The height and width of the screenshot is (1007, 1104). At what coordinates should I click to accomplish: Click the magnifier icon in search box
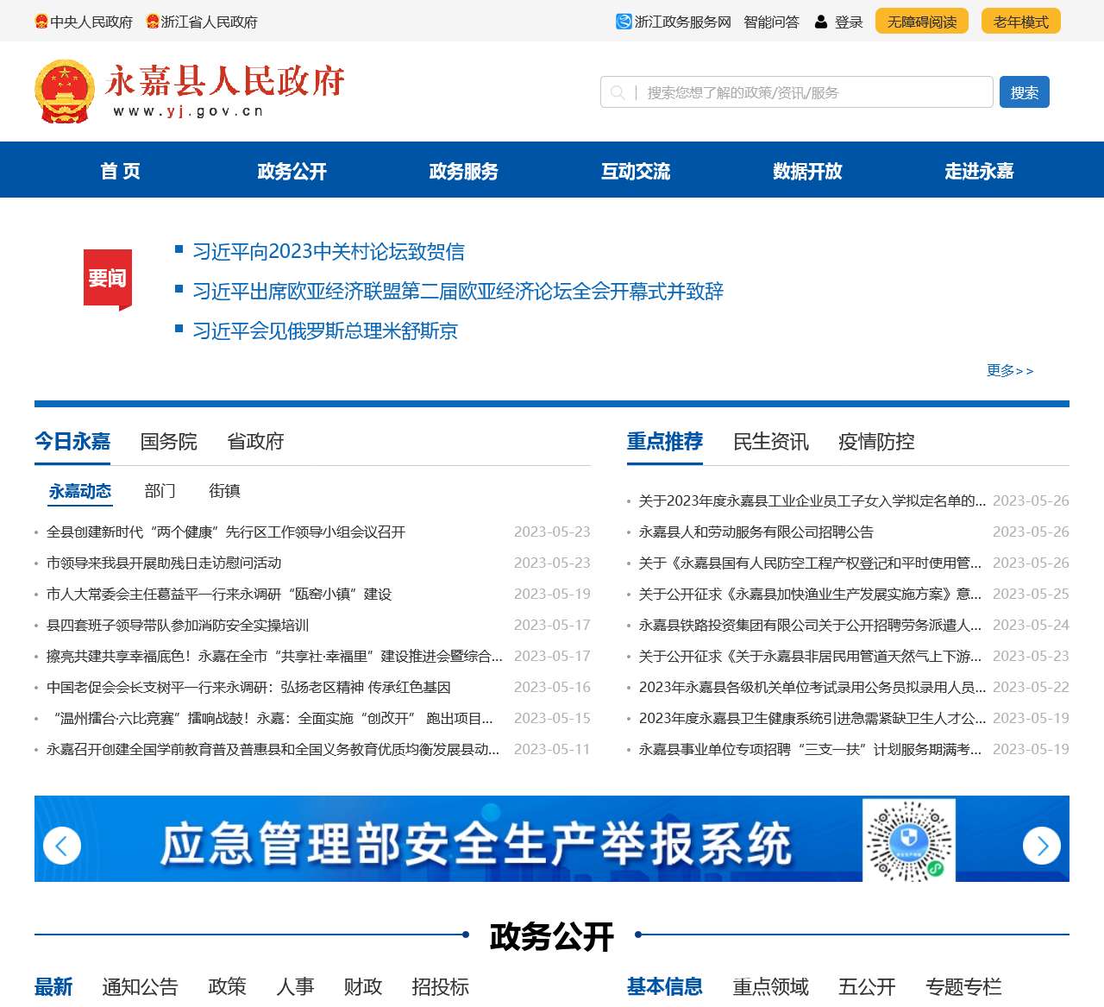click(x=618, y=92)
